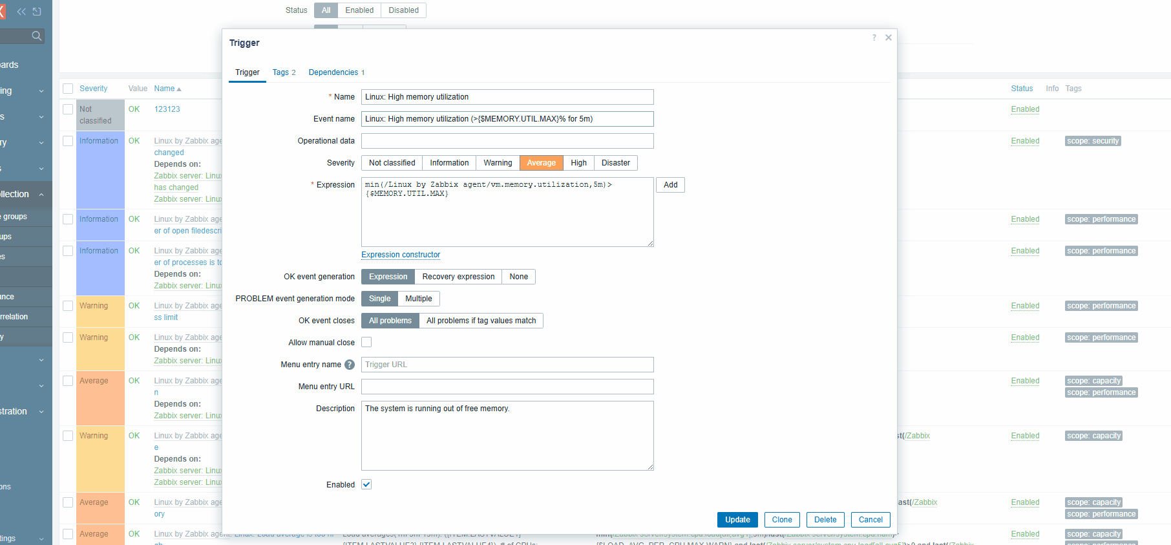Focus the Menu entry name field

point(507,365)
